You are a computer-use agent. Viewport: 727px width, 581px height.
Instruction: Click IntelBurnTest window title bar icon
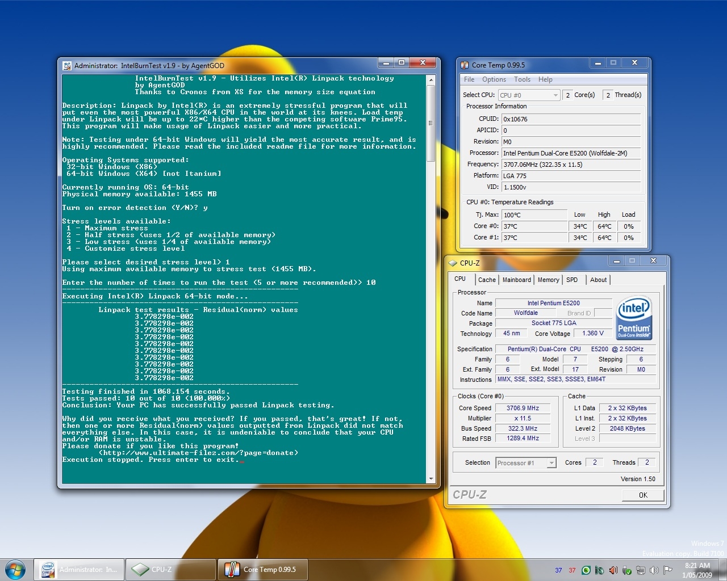[x=67, y=66]
